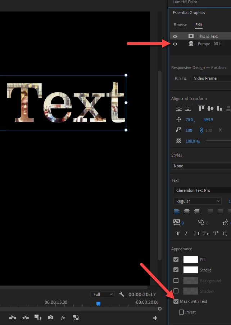Click the Opacity checkerboard icon
231x325 pixels.
click(179, 141)
